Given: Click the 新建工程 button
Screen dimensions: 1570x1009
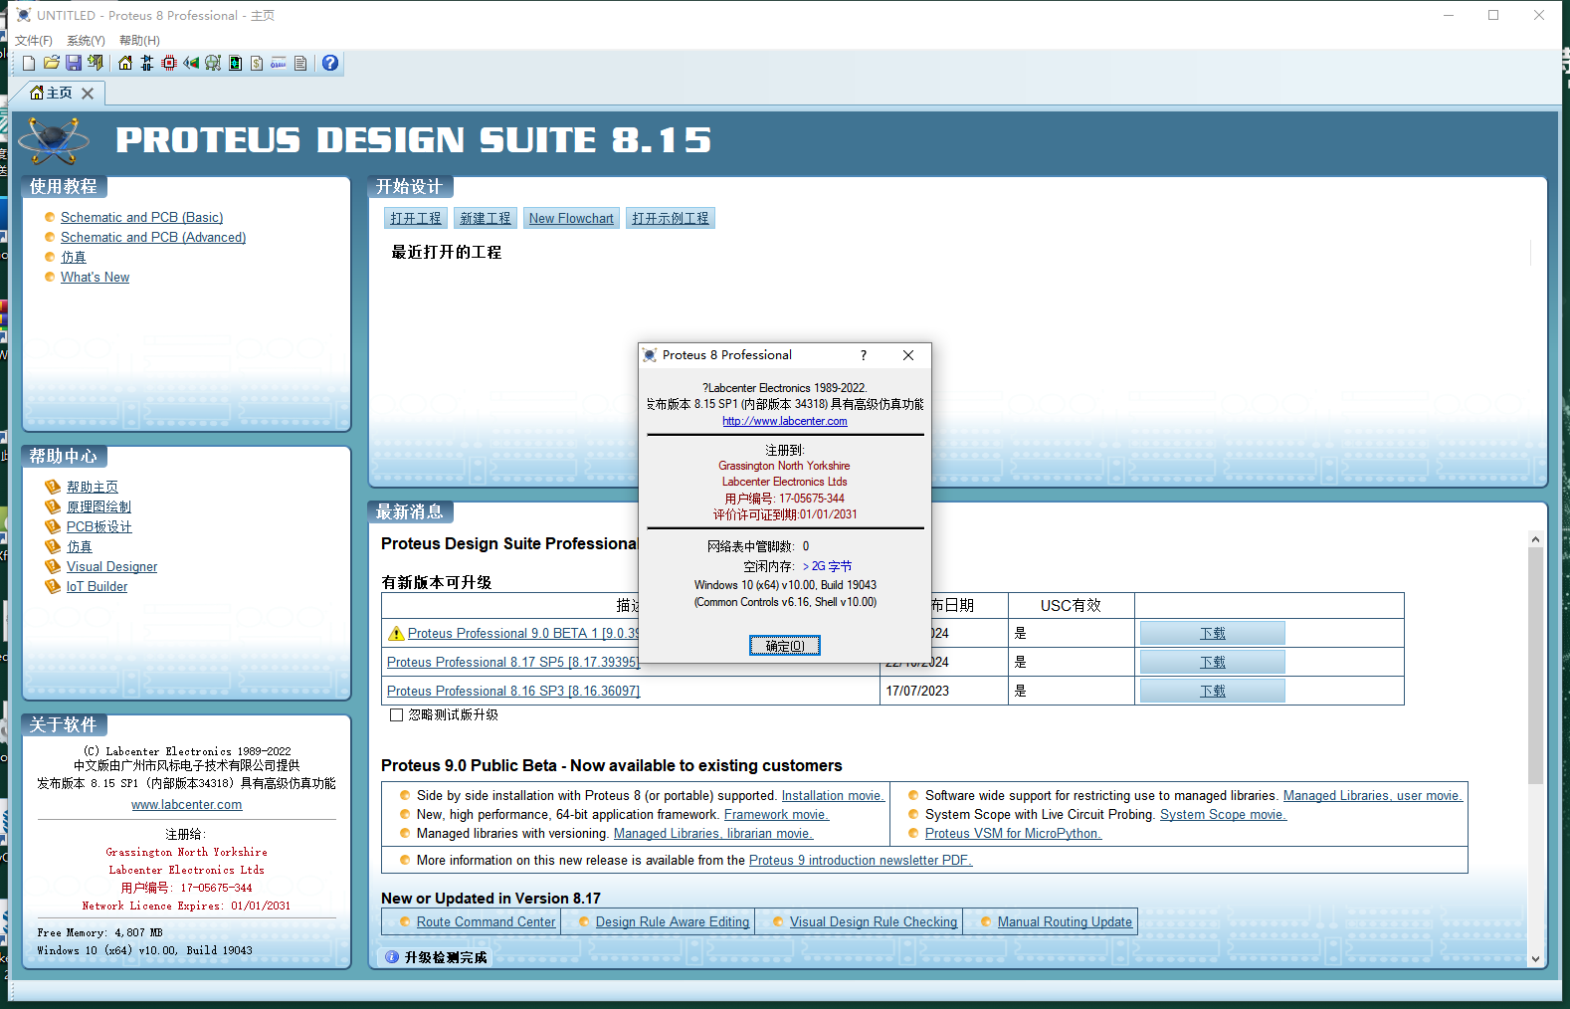Looking at the screenshot, I should coord(486,218).
